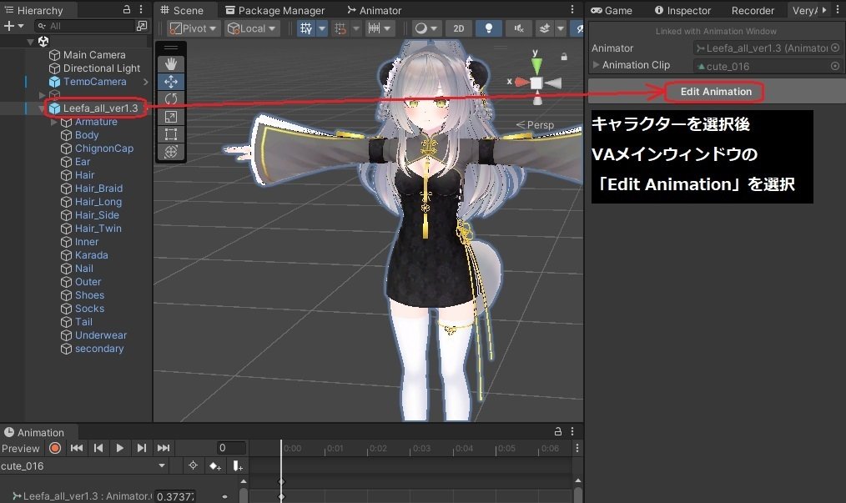
Task: Toggle grid snapping icon
Action: [340, 28]
